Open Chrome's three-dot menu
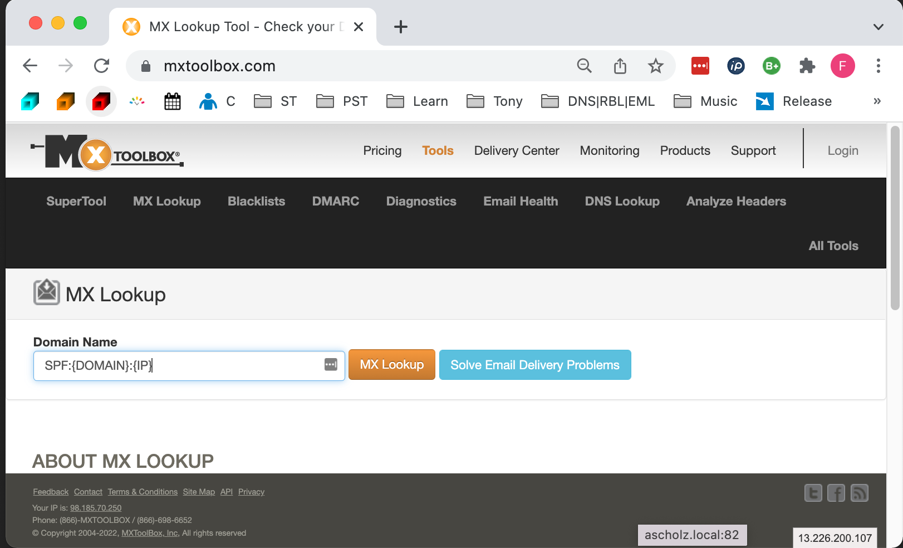 tap(878, 66)
